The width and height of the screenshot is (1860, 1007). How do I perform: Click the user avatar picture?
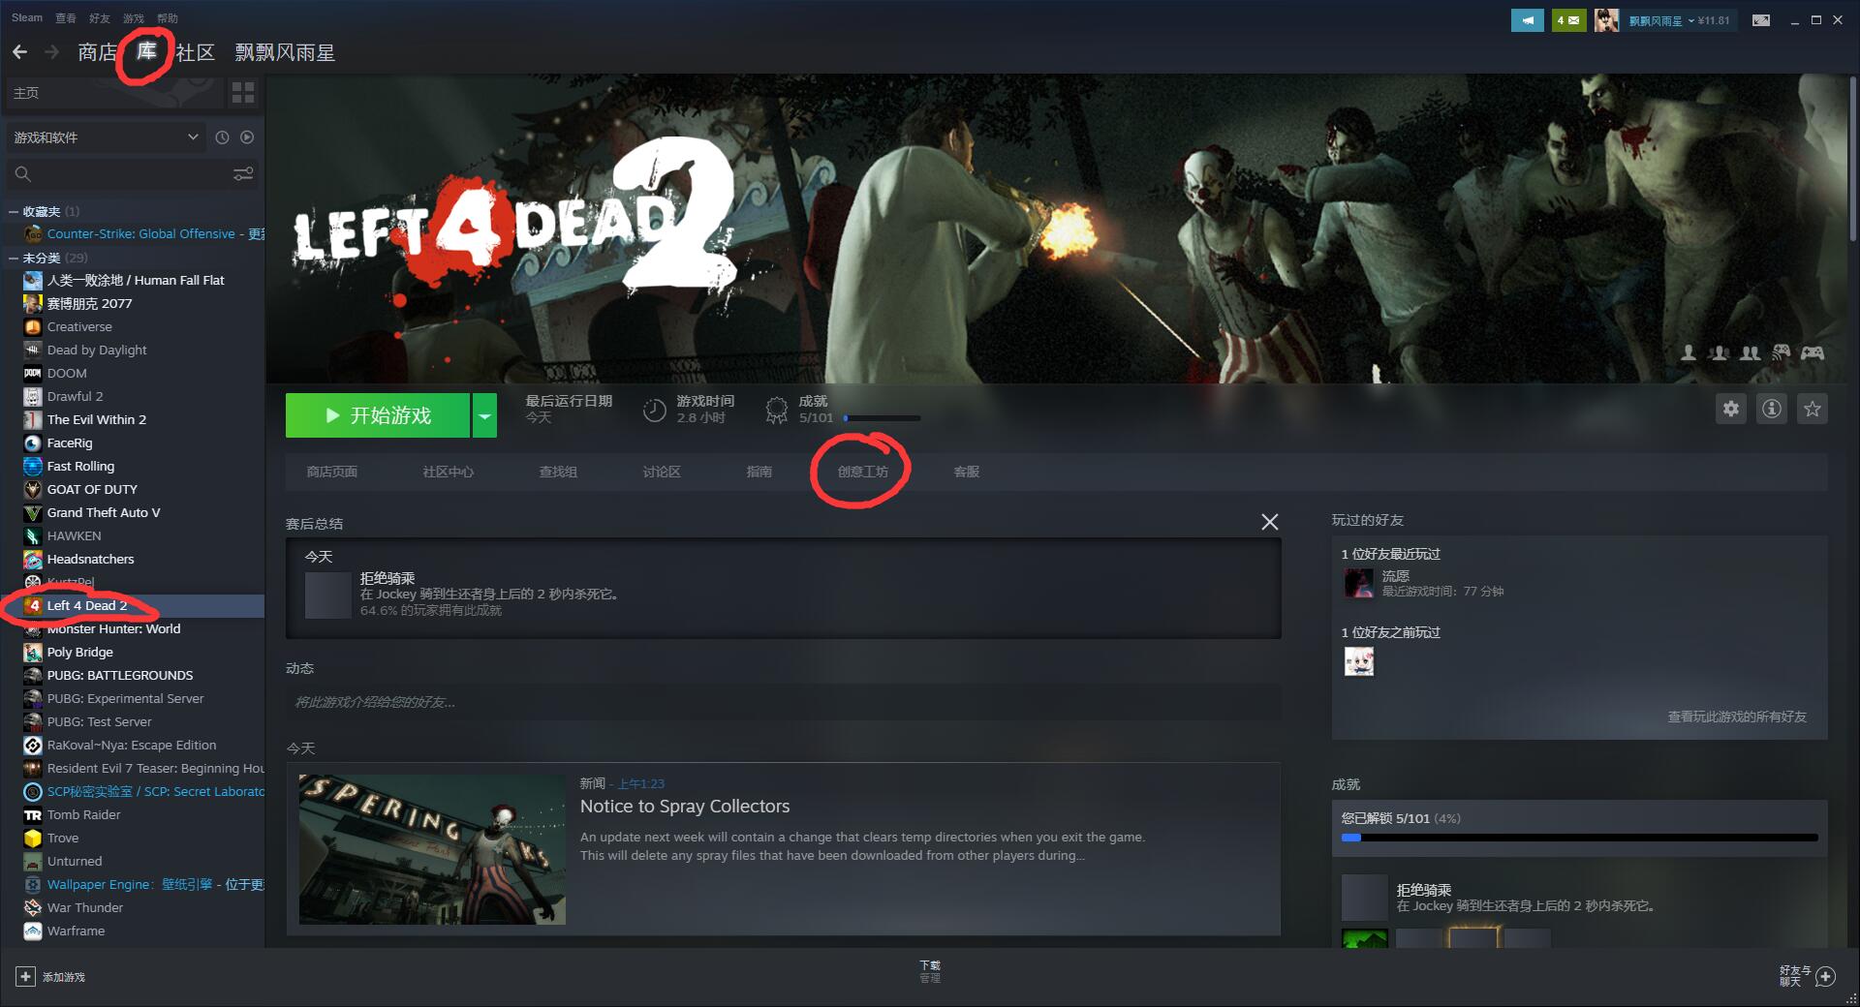[1606, 19]
